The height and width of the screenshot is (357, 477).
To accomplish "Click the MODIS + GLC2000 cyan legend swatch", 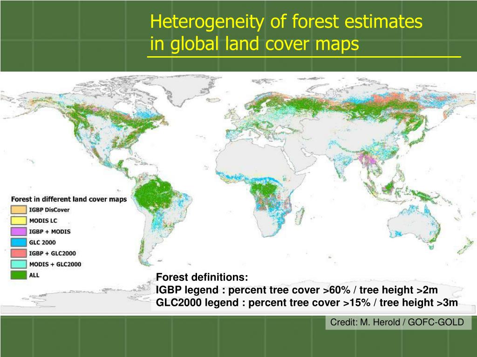I will [x=19, y=264].
